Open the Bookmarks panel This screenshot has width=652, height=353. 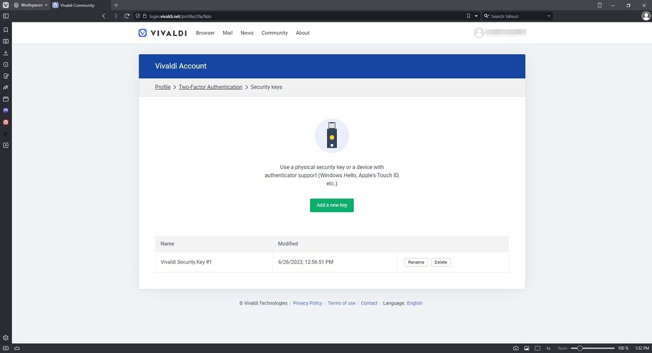click(x=5, y=30)
